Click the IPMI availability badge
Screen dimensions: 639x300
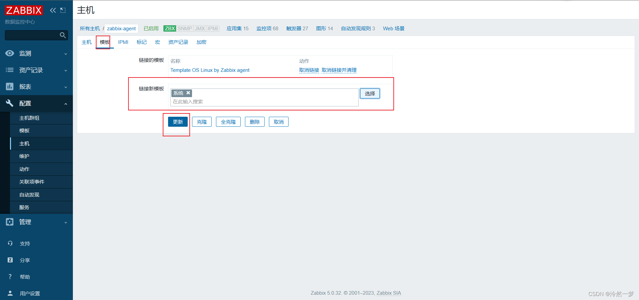pyautogui.click(x=213, y=29)
